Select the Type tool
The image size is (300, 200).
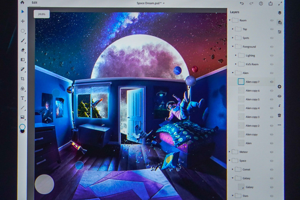coord(22,98)
